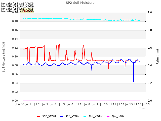Screen dimensions: 161x121
Task: Click the 0.0 right axis tick label
Action: (150, 101)
